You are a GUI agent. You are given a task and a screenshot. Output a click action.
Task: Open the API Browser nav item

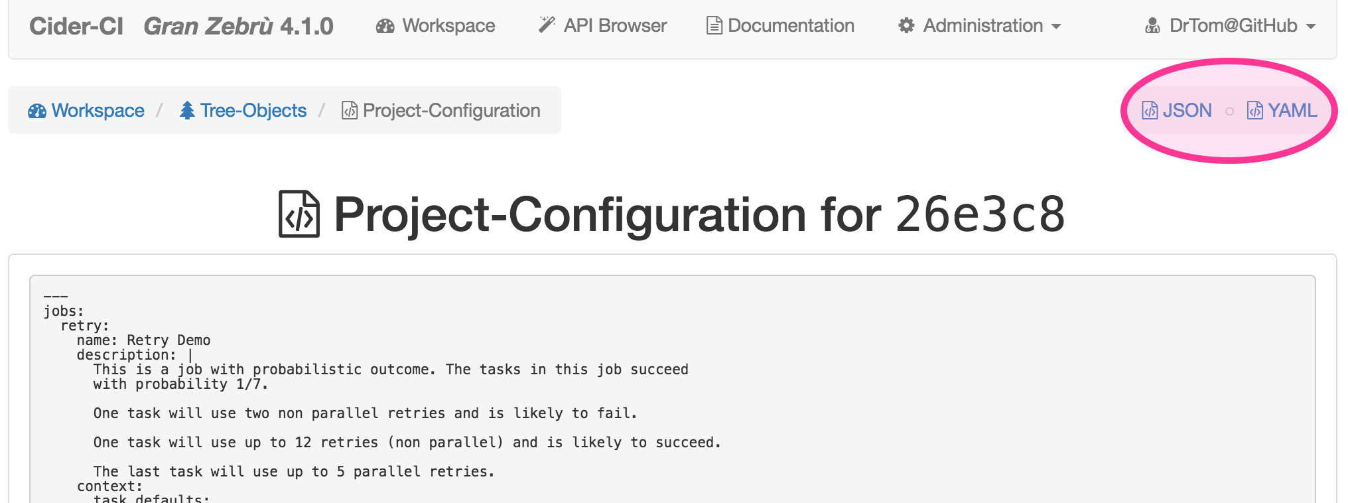click(602, 25)
